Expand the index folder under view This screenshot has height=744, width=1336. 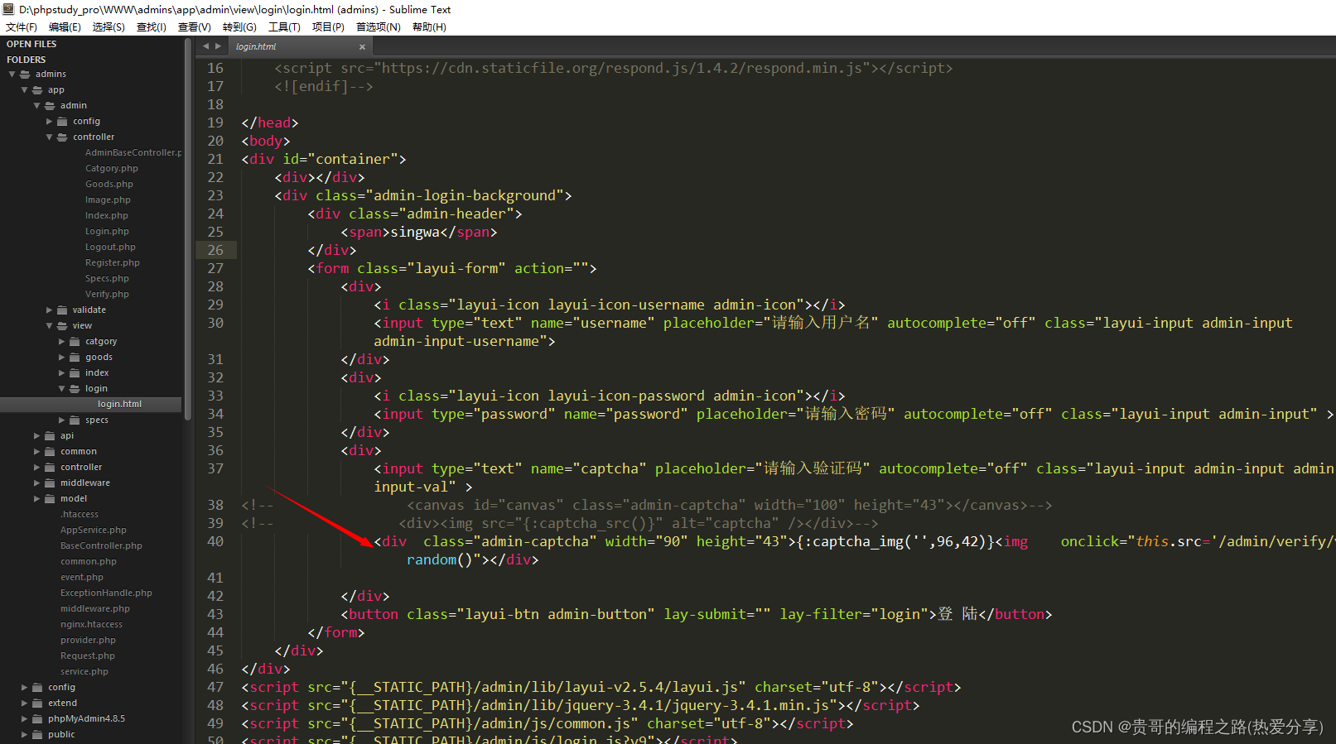pyautogui.click(x=62, y=372)
